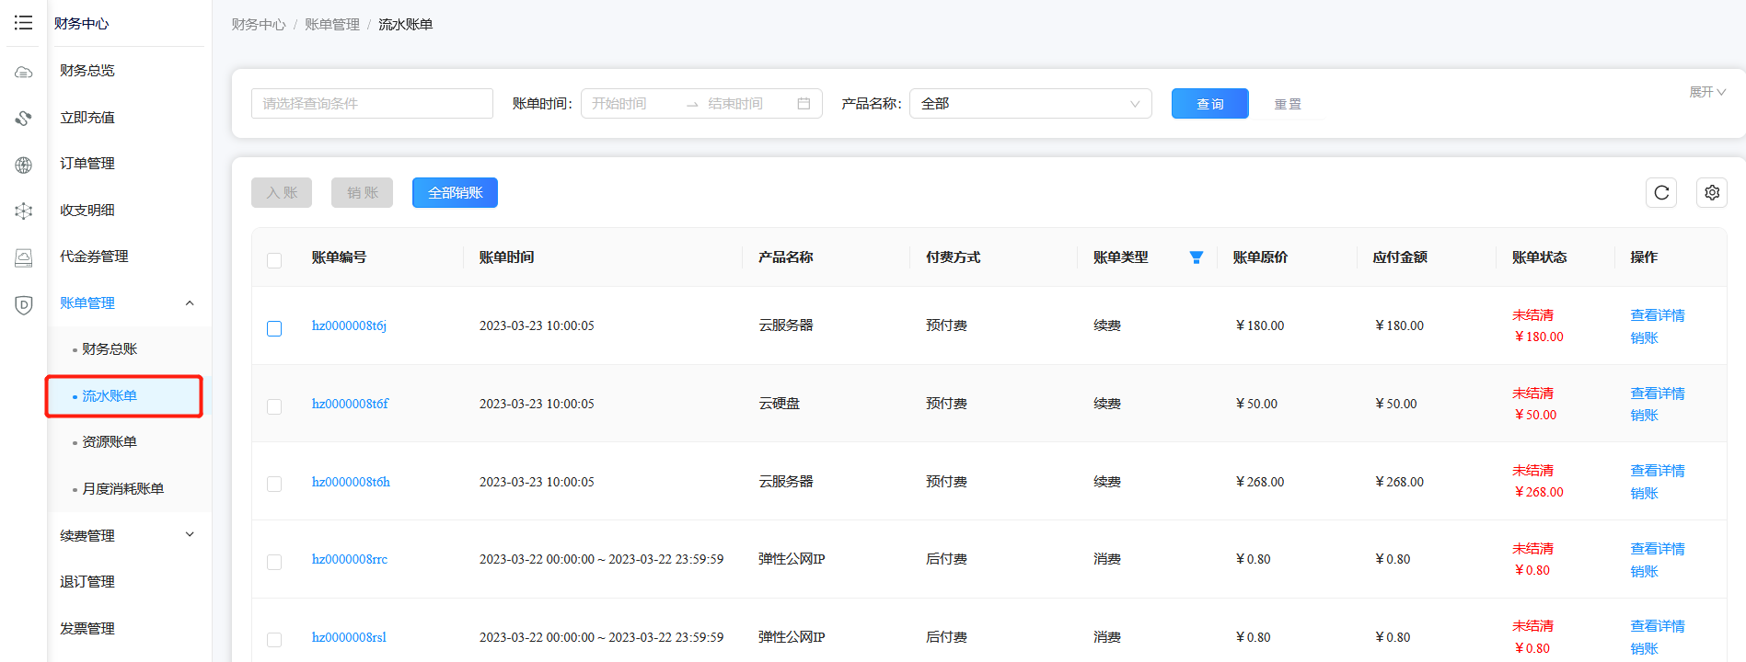The height and width of the screenshot is (662, 1746).
Task: Click the 应付金额 column header
Action: pos(1400,257)
